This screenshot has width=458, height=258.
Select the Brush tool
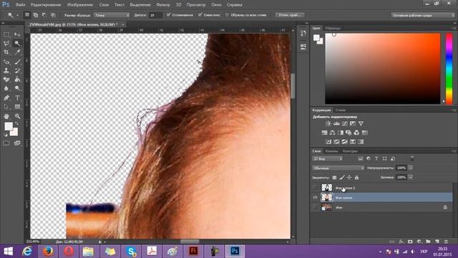pos(17,62)
